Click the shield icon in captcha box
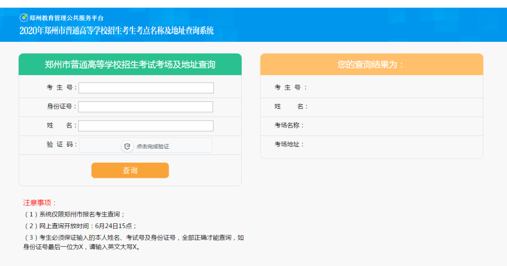507x266 pixels. pyautogui.click(x=127, y=146)
